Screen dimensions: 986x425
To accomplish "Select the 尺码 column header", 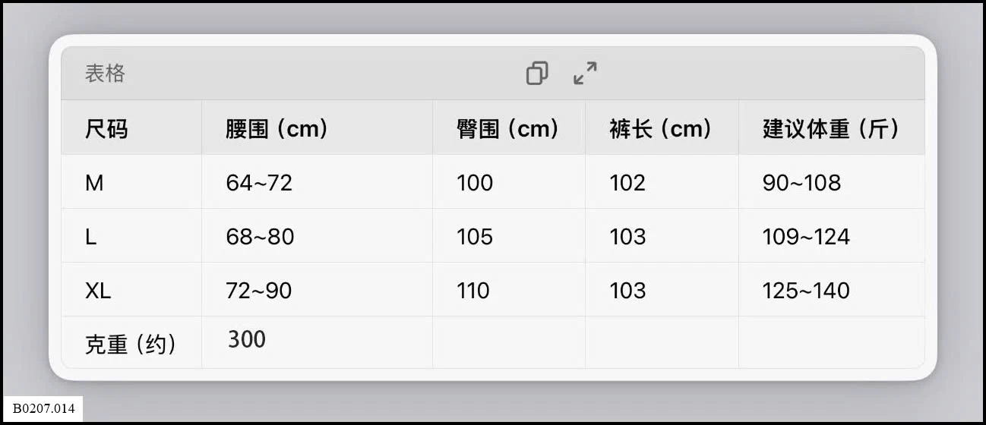I will (x=106, y=129).
